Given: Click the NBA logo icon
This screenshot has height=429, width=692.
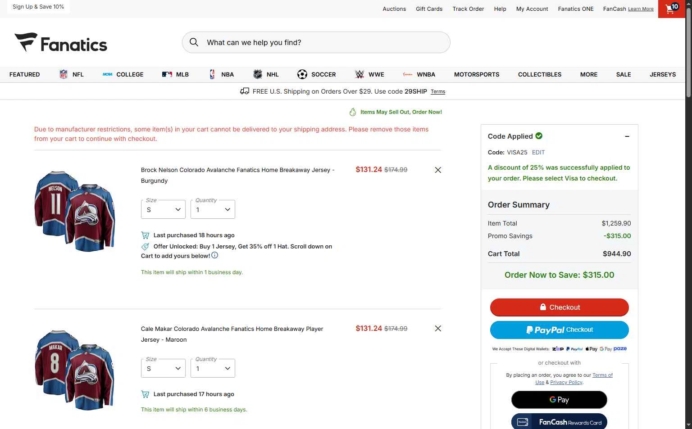Looking at the screenshot, I should point(212,74).
